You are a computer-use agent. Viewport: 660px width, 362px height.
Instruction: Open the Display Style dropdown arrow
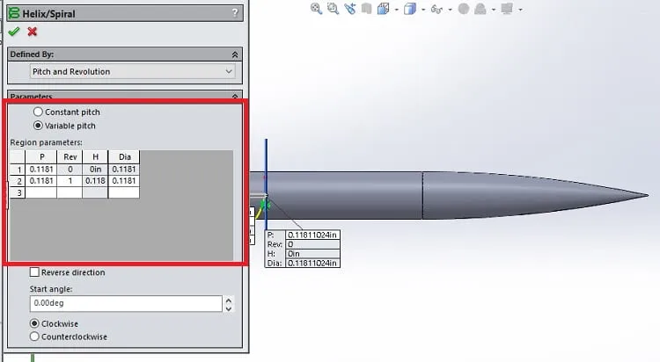coord(423,10)
